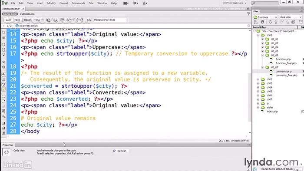The image size is (304, 171).
Task: Toggle line numbers in code view
Action: (x=3, y=74)
